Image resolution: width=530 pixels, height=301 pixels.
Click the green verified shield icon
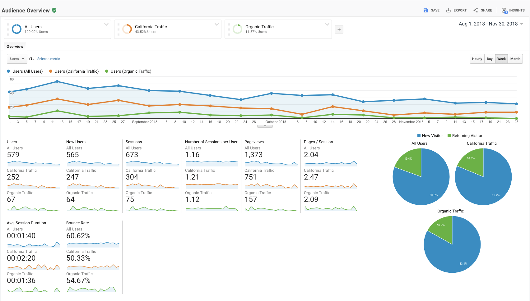point(54,10)
